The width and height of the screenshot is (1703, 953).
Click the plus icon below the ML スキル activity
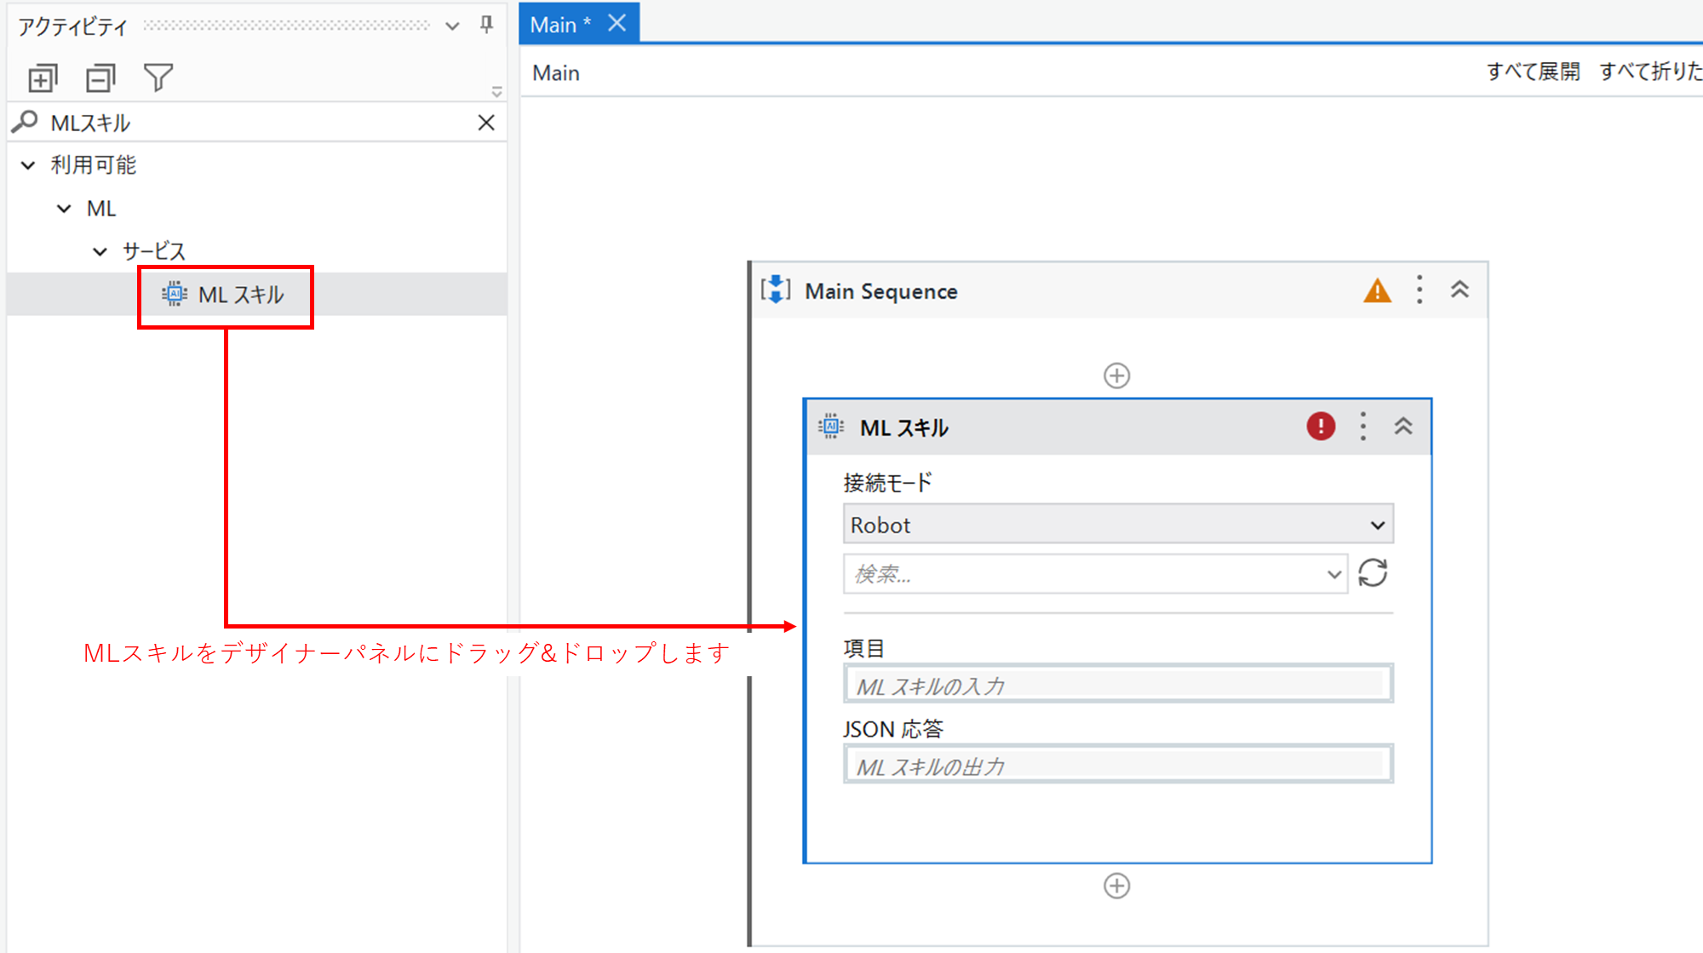point(1116,886)
